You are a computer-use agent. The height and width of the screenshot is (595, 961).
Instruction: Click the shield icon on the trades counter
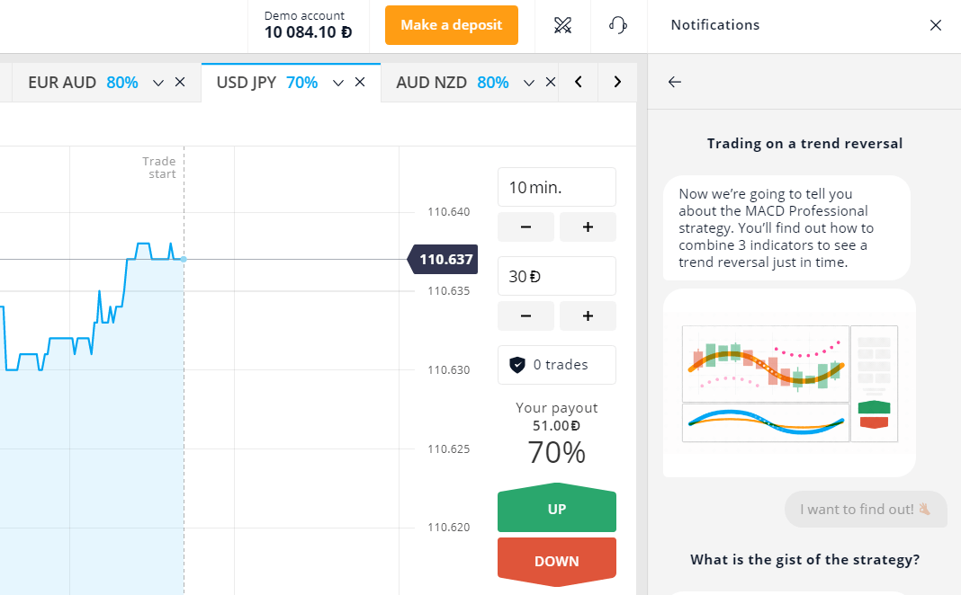coord(519,364)
